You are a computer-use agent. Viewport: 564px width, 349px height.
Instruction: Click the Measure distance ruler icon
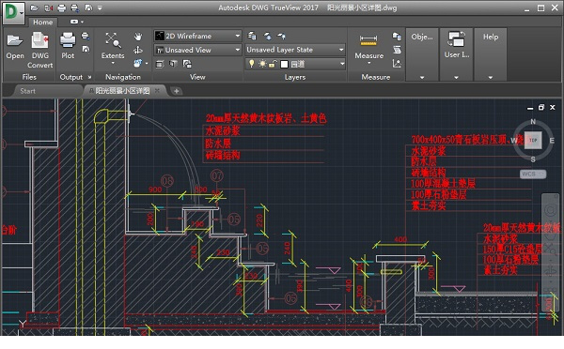tap(368, 40)
